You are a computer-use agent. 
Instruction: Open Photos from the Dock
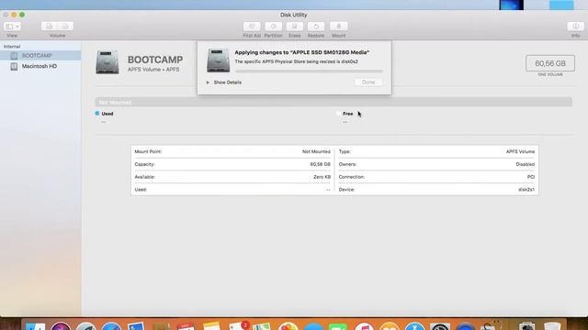(288, 326)
